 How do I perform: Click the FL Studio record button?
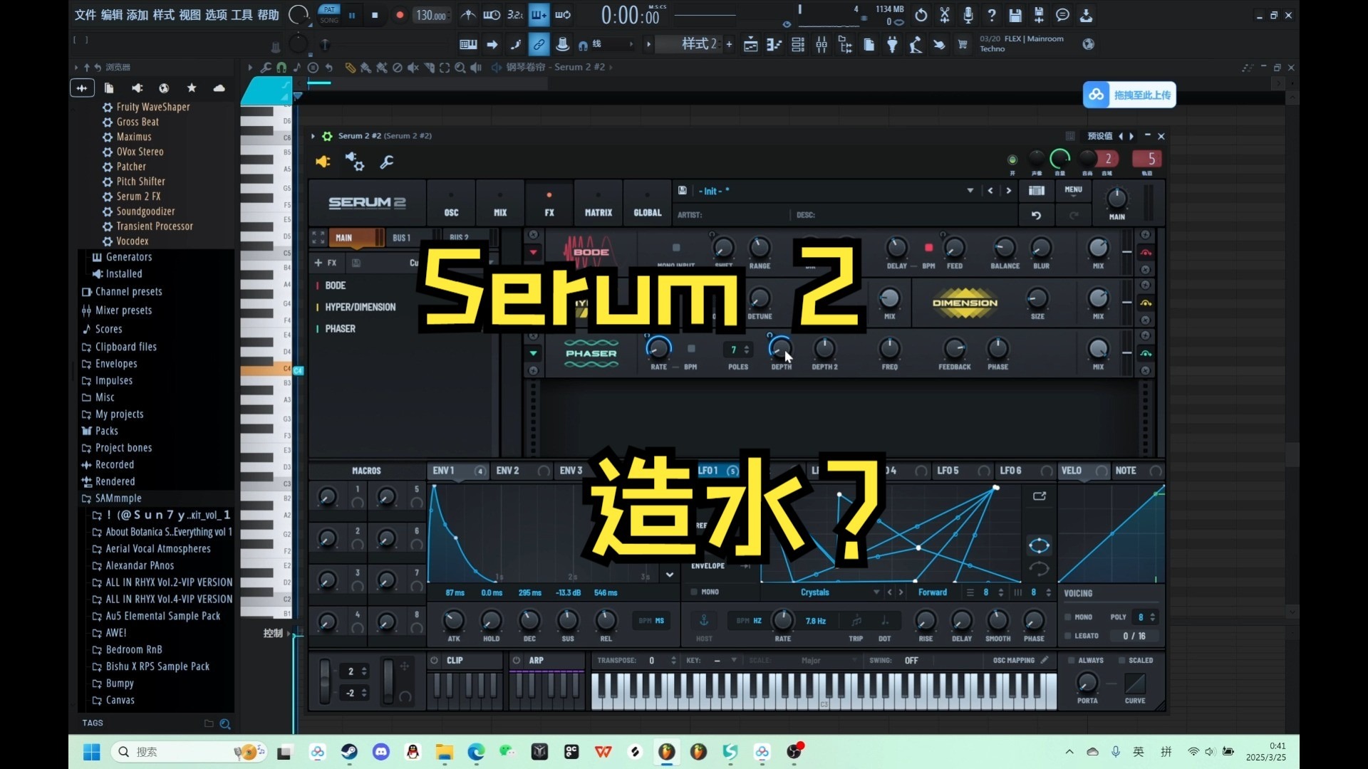point(400,15)
